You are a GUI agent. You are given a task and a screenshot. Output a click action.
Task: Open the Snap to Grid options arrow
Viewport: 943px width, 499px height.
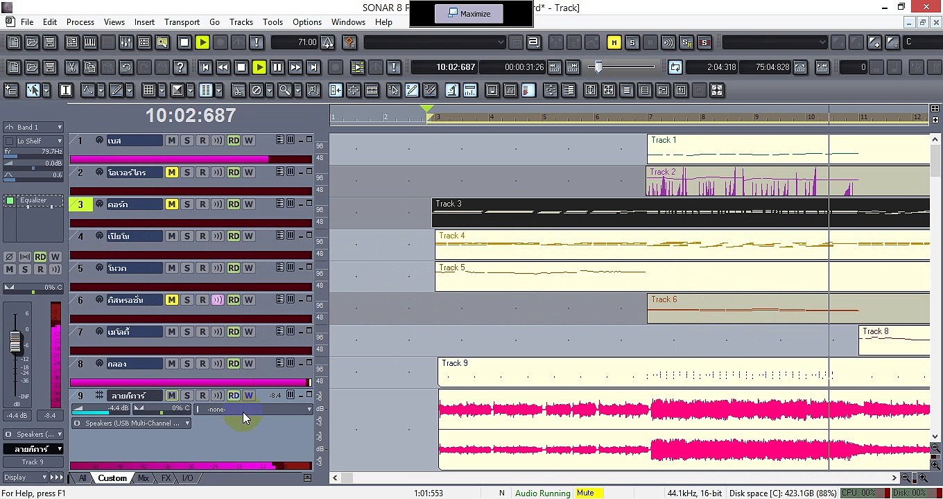pos(162,90)
